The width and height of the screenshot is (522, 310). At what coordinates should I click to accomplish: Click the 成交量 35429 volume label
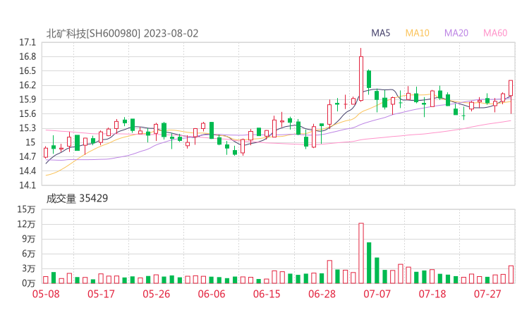77,199
